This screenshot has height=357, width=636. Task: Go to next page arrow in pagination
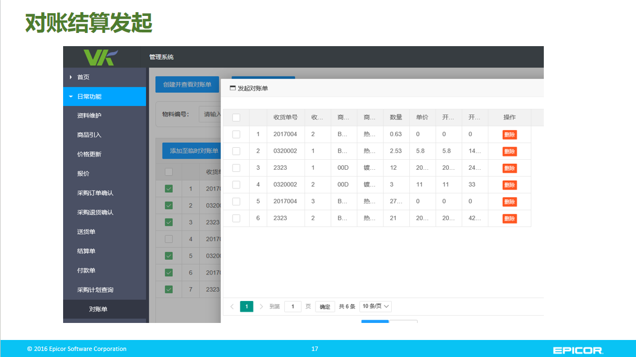261,306
